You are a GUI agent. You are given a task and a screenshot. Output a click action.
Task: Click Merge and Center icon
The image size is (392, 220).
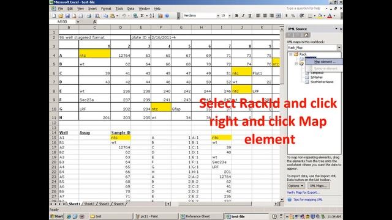coord(278,16)
